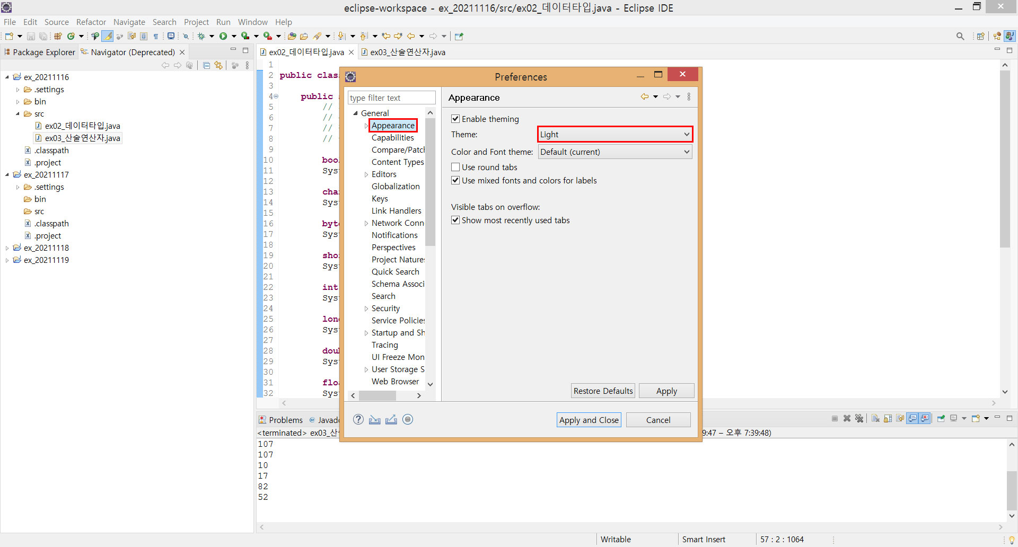Image resolution: width=1018 pixels, height=547 pixels.
Task: Select Keys in the preferences tree
Action: [x=380, y=199]
